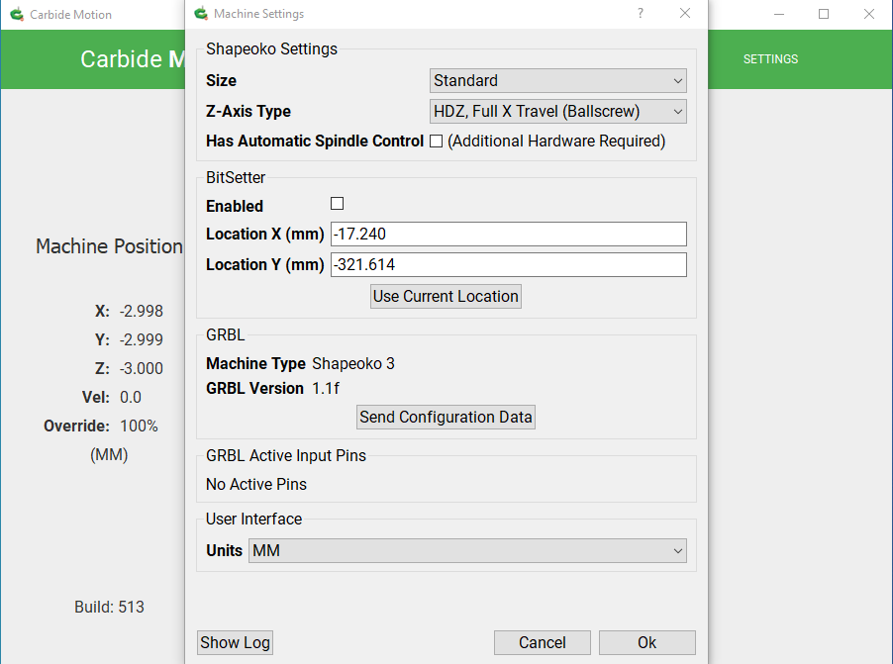Image resolution: width=893 pixels, height=664 pixels.
Task: Click the help question mark in dialog title bar
Action: (x=641, y=13)
